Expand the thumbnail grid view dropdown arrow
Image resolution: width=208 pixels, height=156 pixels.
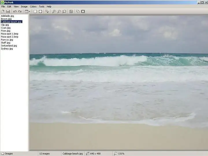tap(29, 12)
